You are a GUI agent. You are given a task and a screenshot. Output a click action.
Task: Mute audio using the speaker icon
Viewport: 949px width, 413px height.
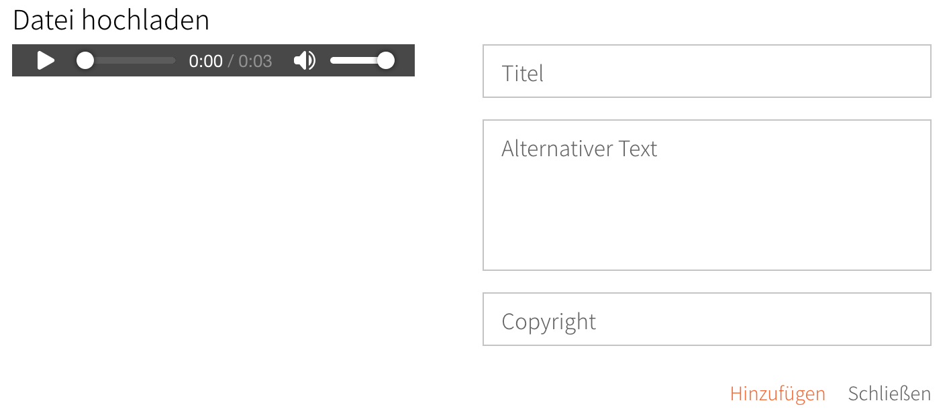pyautogui.click(x=304, y=60)
